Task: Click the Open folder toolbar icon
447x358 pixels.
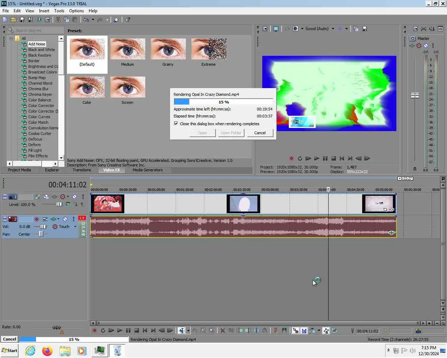Action: pyautogui.click(x=14, y=20)
